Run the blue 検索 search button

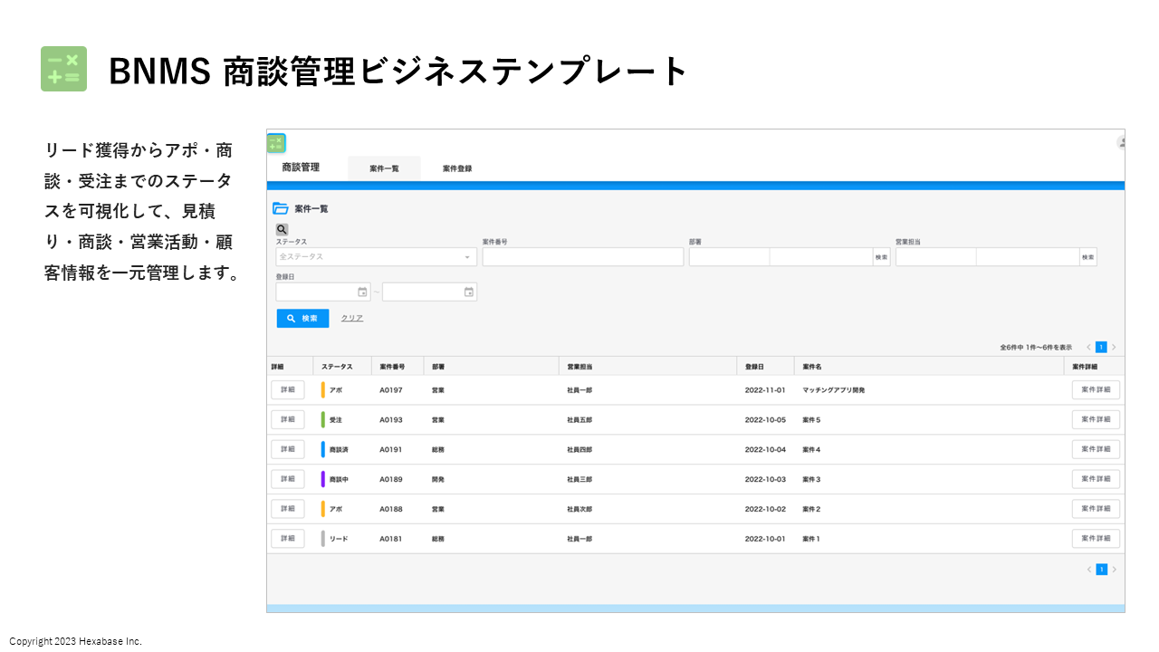pos(302,319)
